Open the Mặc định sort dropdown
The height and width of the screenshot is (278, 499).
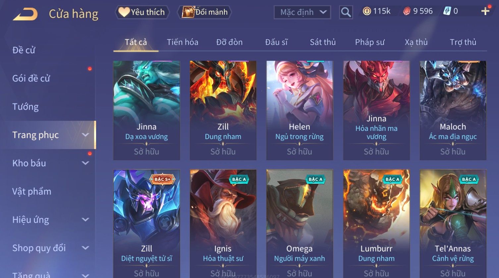(302, 12)
